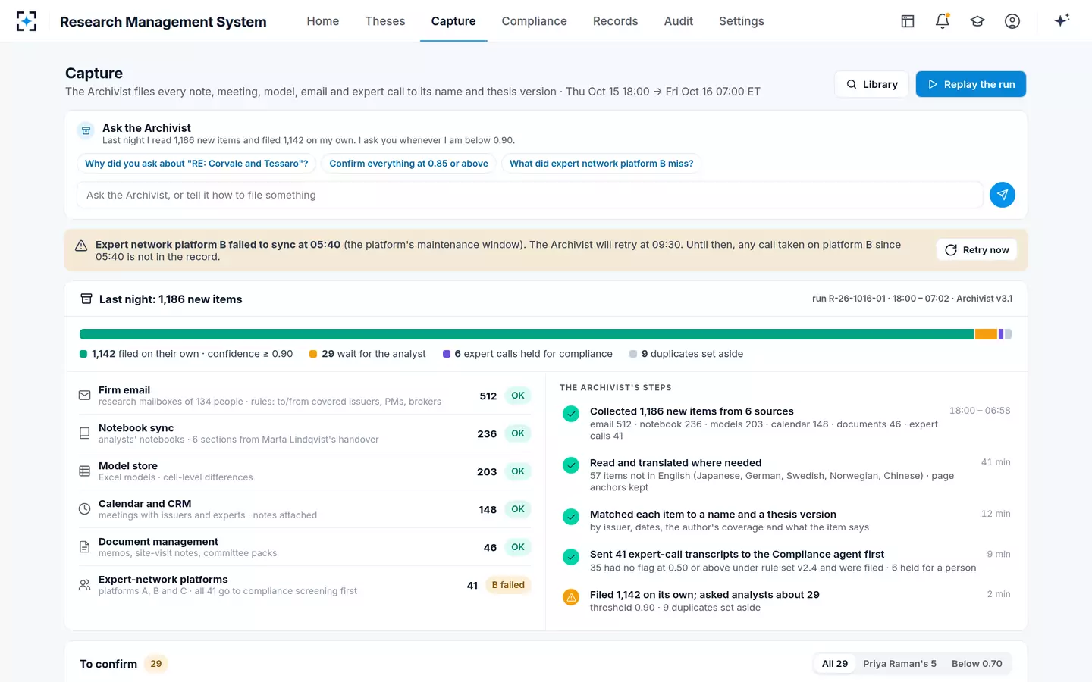Screen dimensions: 1092x682
Task: Click 'Sent 41 expert-call transcripts' step title
Action: (737, 555)
